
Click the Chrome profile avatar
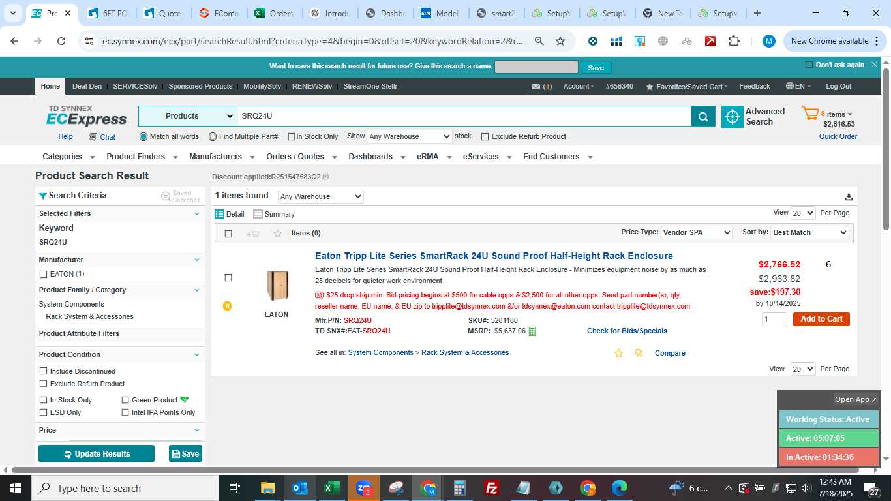(769, 41)
